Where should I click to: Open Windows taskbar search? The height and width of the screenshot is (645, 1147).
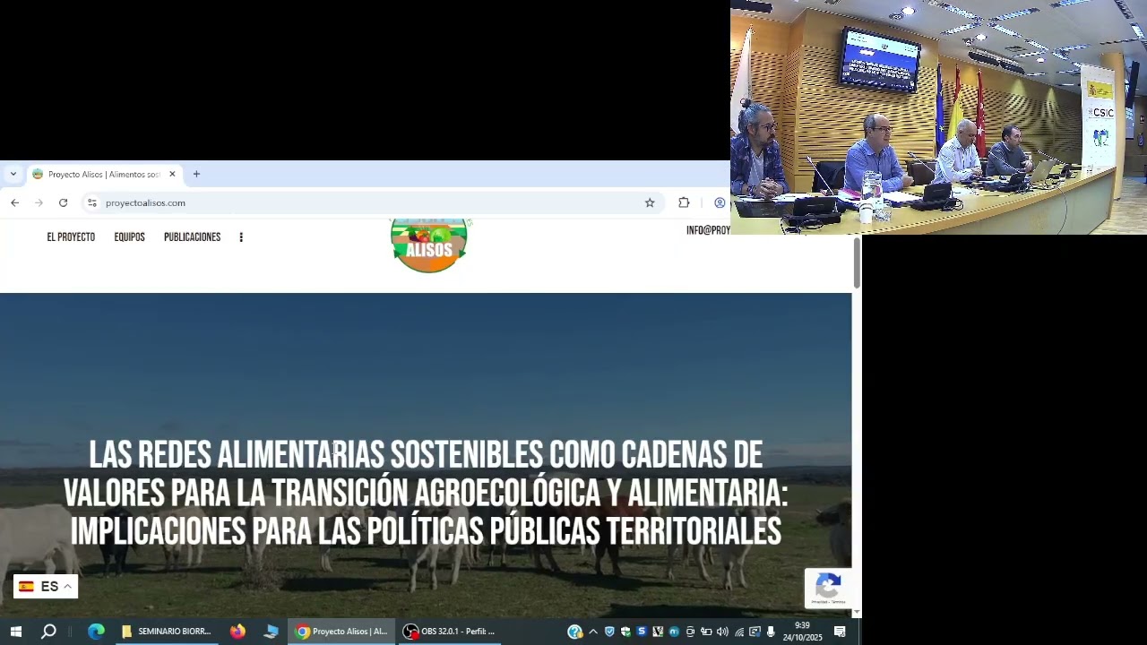[49, 632]
